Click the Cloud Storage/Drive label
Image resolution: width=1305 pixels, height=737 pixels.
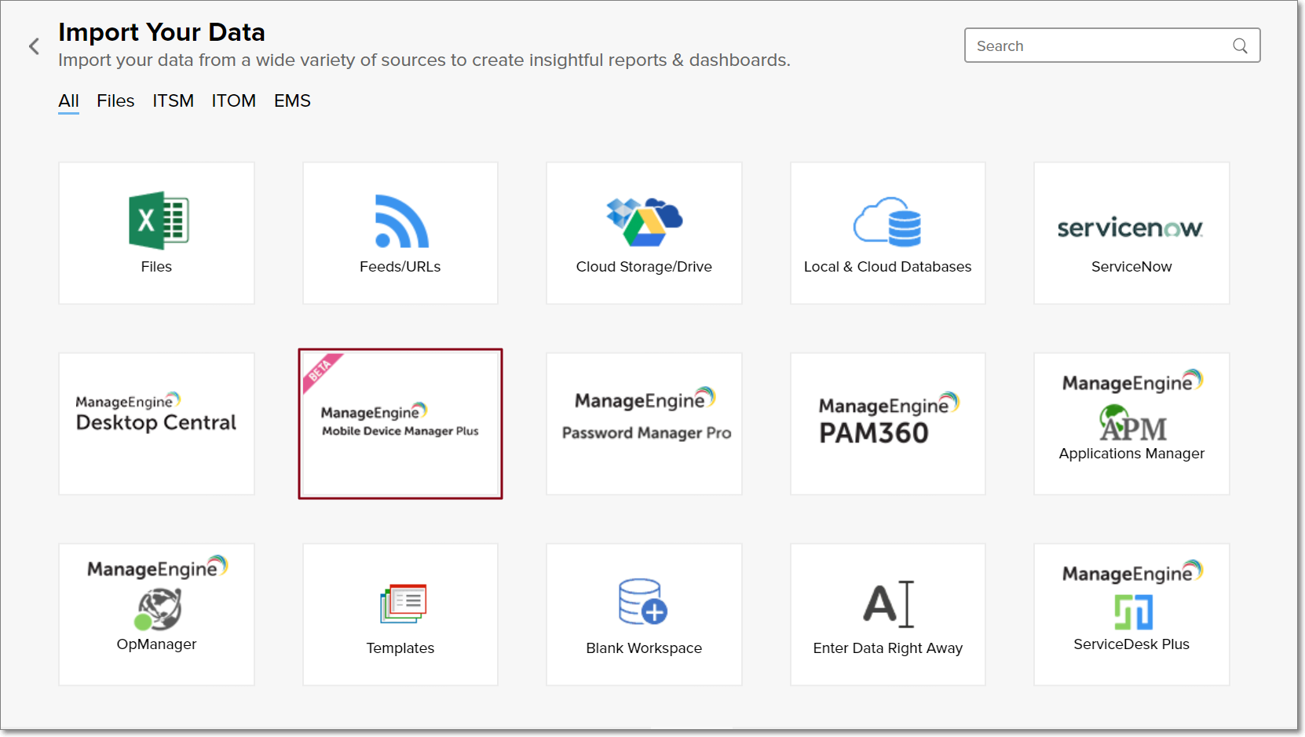(x=644, y=267)
